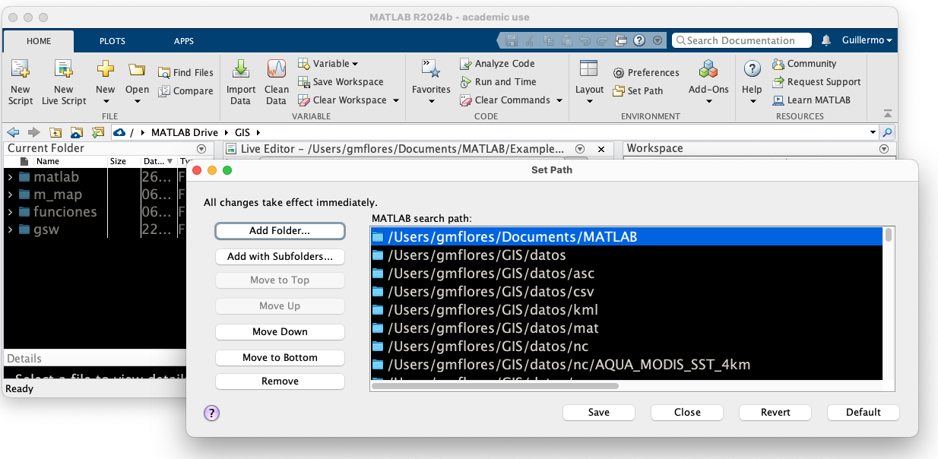Viewport: 938px width, 459px height.
Task: Switch to the HOME tab
Action: tap(39, 41)
